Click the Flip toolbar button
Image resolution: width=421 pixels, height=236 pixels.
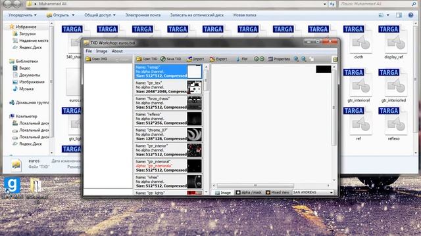pos(241,59)
